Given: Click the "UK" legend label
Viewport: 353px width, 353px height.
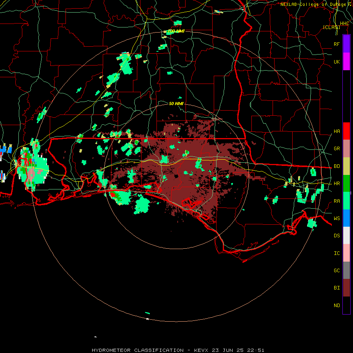Looking at the screenshot, I should click(337, 62).
